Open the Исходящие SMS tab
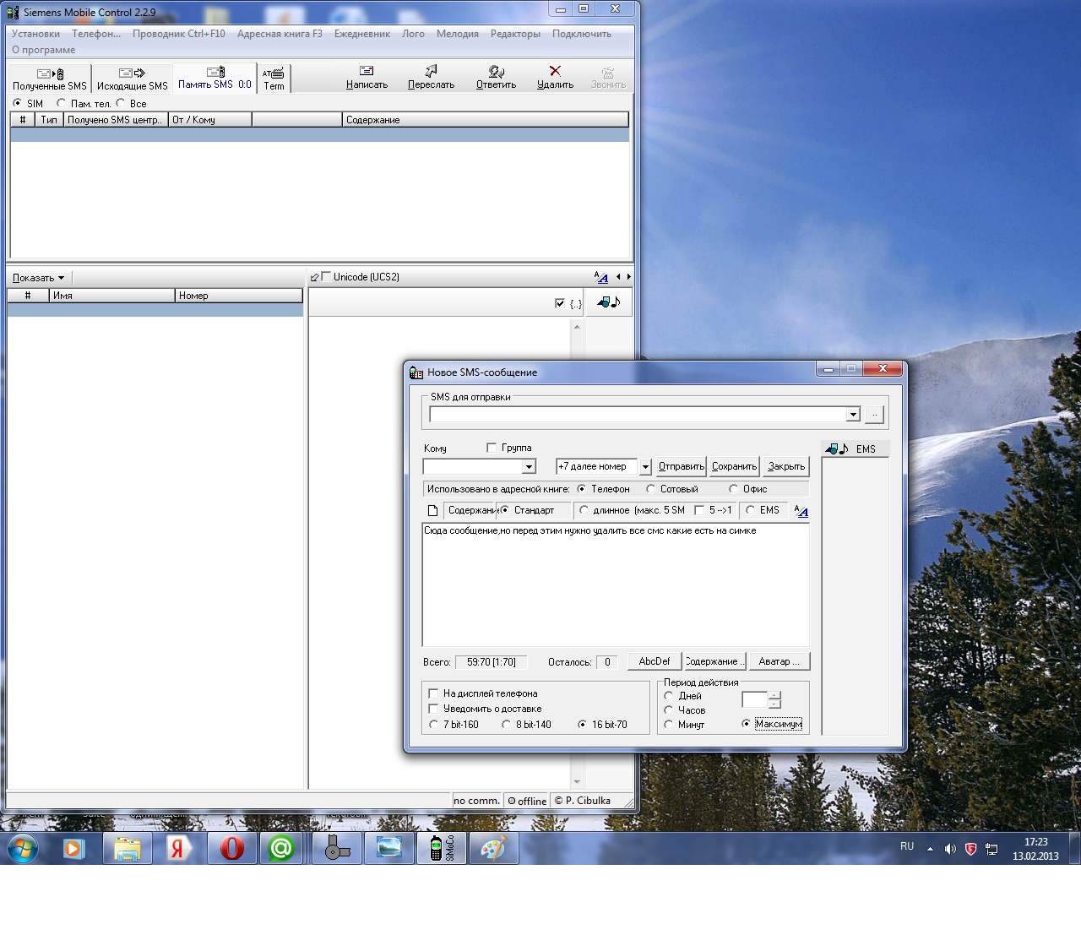 coord(132,79)
